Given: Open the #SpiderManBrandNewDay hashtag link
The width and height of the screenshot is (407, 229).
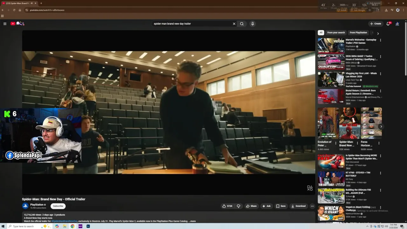Looking at the screenshot, I should click(64, 221).
